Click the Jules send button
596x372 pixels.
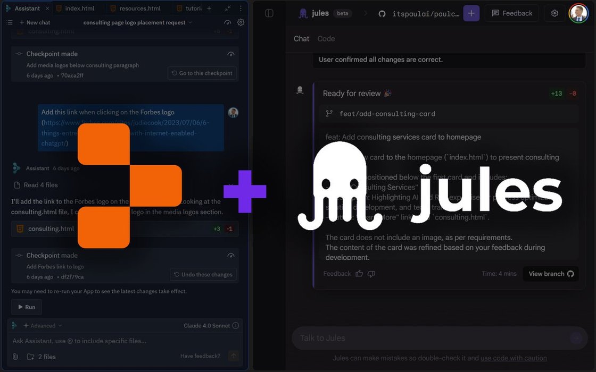(576, 338)
